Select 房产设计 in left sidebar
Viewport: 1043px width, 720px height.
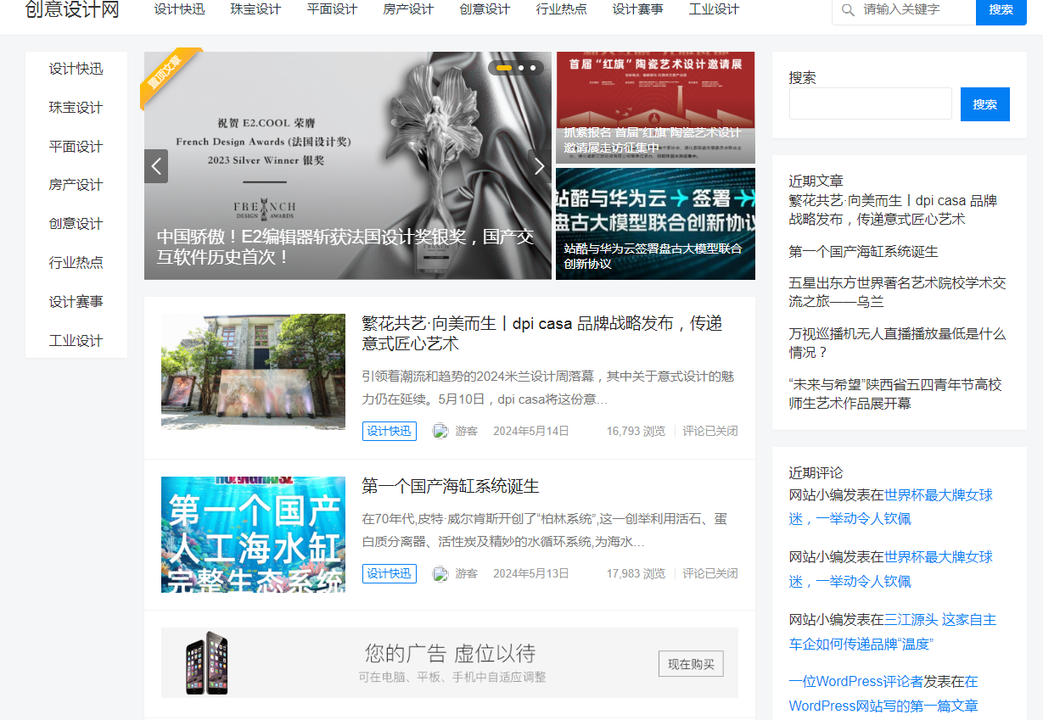coord(76,185)
